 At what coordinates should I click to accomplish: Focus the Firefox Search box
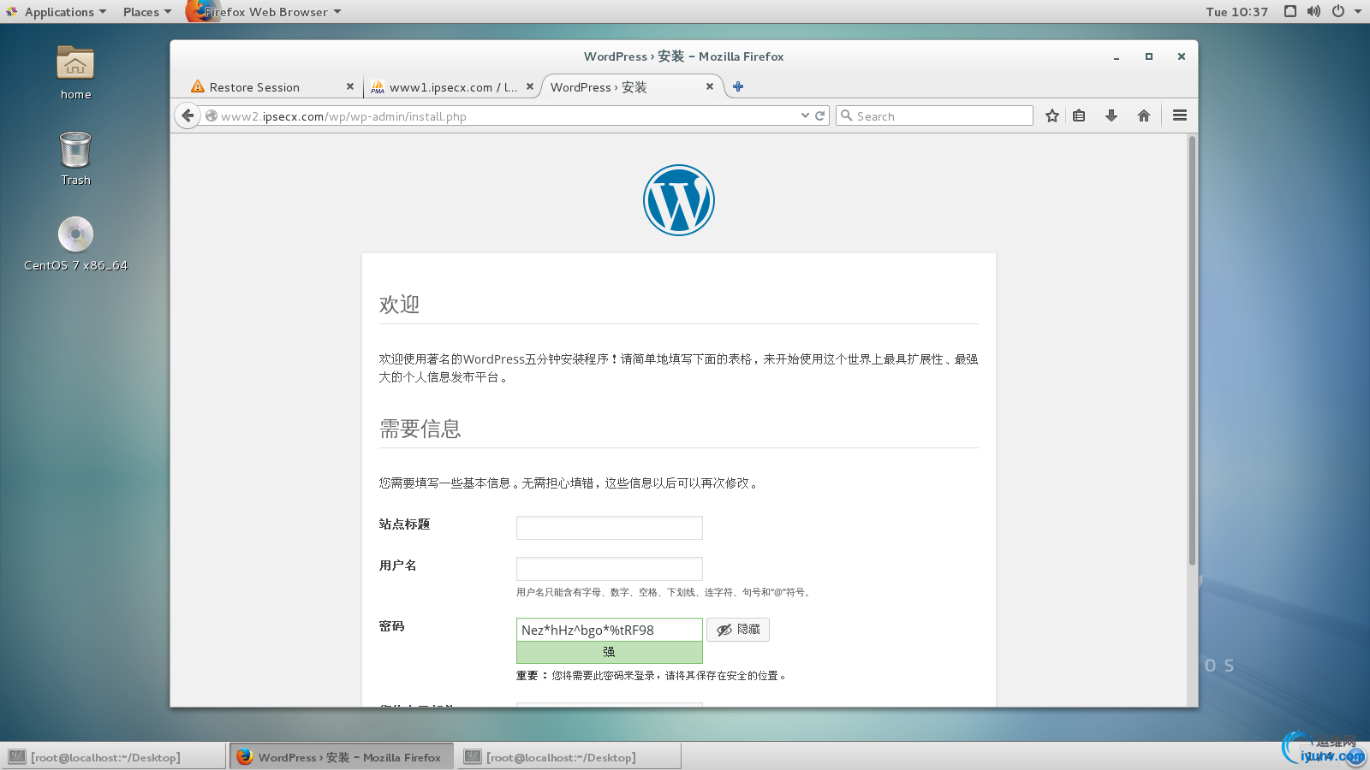tap(935, 115)
